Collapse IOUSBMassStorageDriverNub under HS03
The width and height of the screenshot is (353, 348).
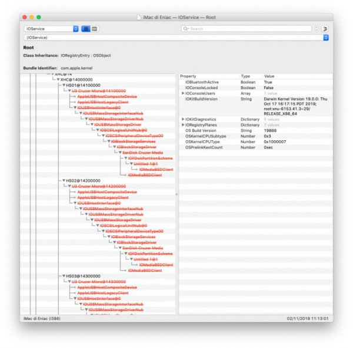click(x=86, y=310)
